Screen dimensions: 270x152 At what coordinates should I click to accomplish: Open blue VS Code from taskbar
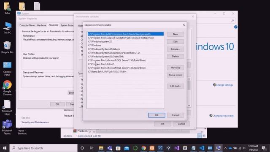click(202, 148)
